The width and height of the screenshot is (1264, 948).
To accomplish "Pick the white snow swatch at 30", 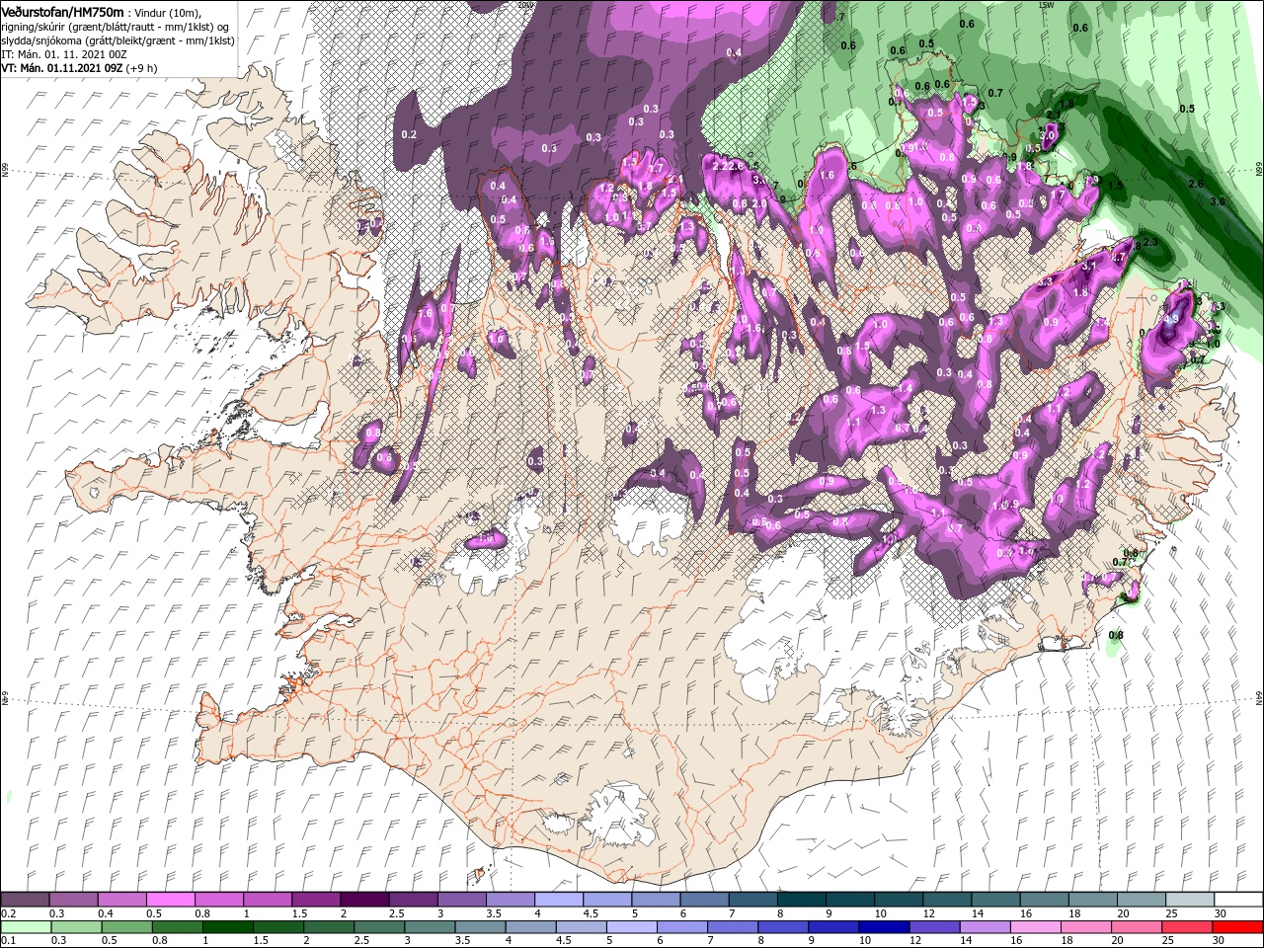I will pos(1236,900).
